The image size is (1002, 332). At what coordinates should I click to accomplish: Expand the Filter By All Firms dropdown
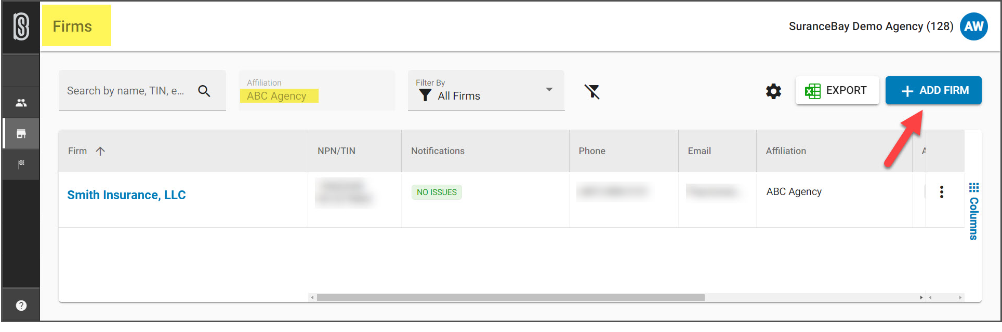486,90
